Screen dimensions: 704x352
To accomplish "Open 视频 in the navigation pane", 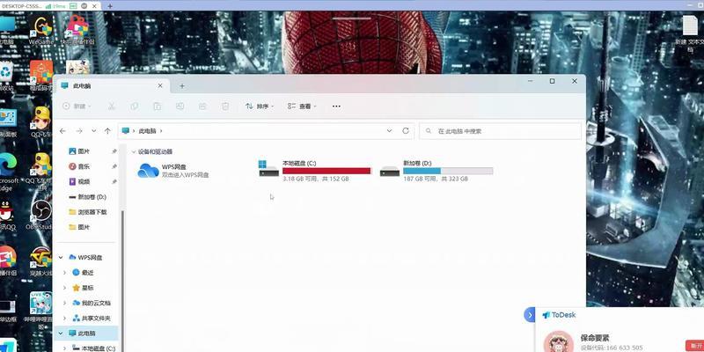I will click(x=79, y=182).
